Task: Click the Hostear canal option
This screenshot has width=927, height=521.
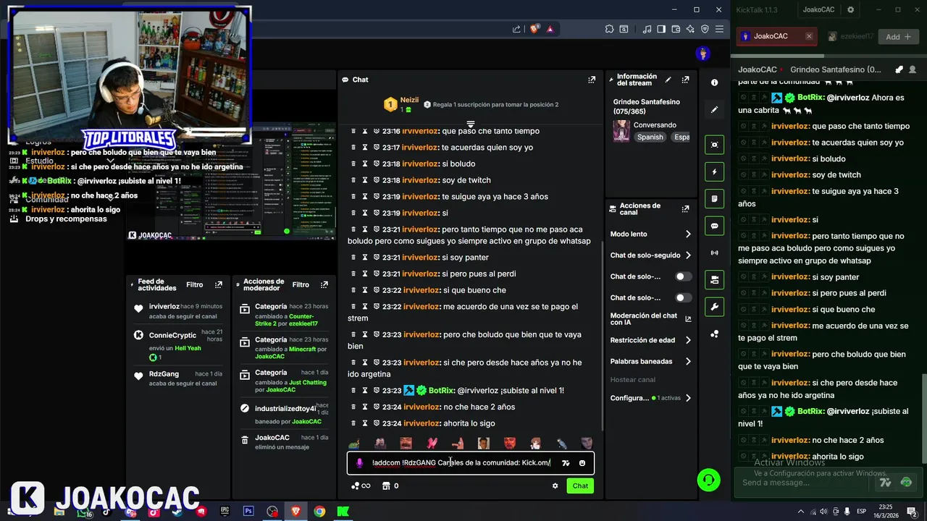Action: coord(632,379)
